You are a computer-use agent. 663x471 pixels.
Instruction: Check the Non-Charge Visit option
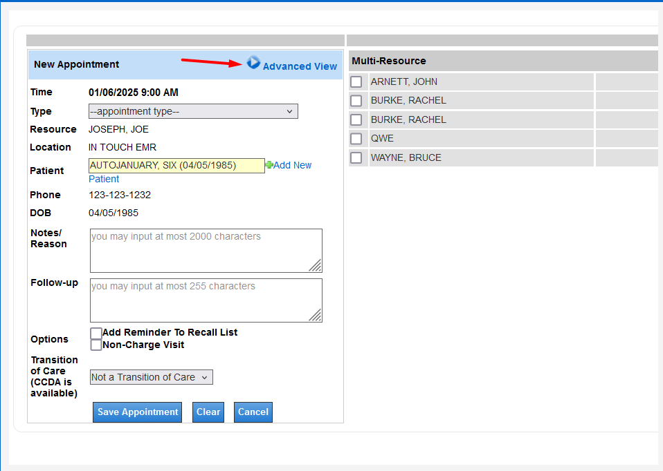(96, 345)
